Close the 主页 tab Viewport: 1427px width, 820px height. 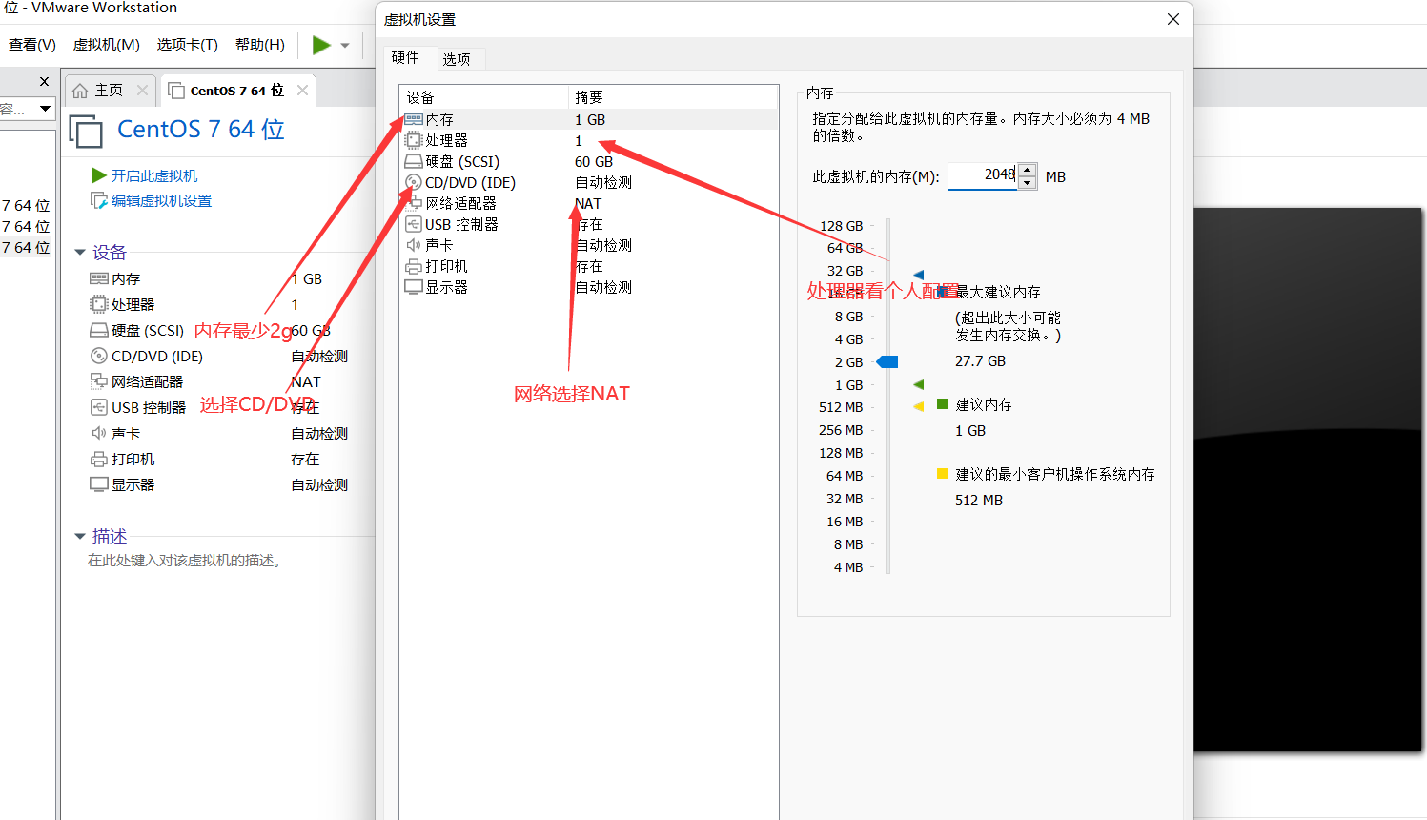(143, 91)
